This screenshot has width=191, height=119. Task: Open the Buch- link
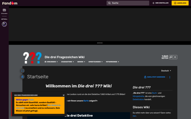coord(155,93)
